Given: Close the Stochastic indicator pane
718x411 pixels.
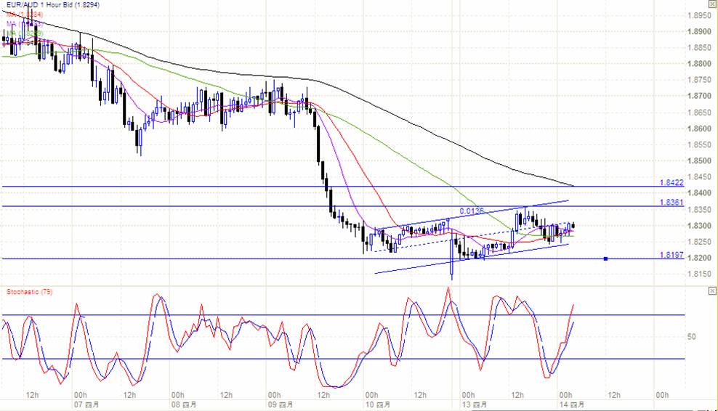Looking at the screenshot, I should [x=712, y=291].
